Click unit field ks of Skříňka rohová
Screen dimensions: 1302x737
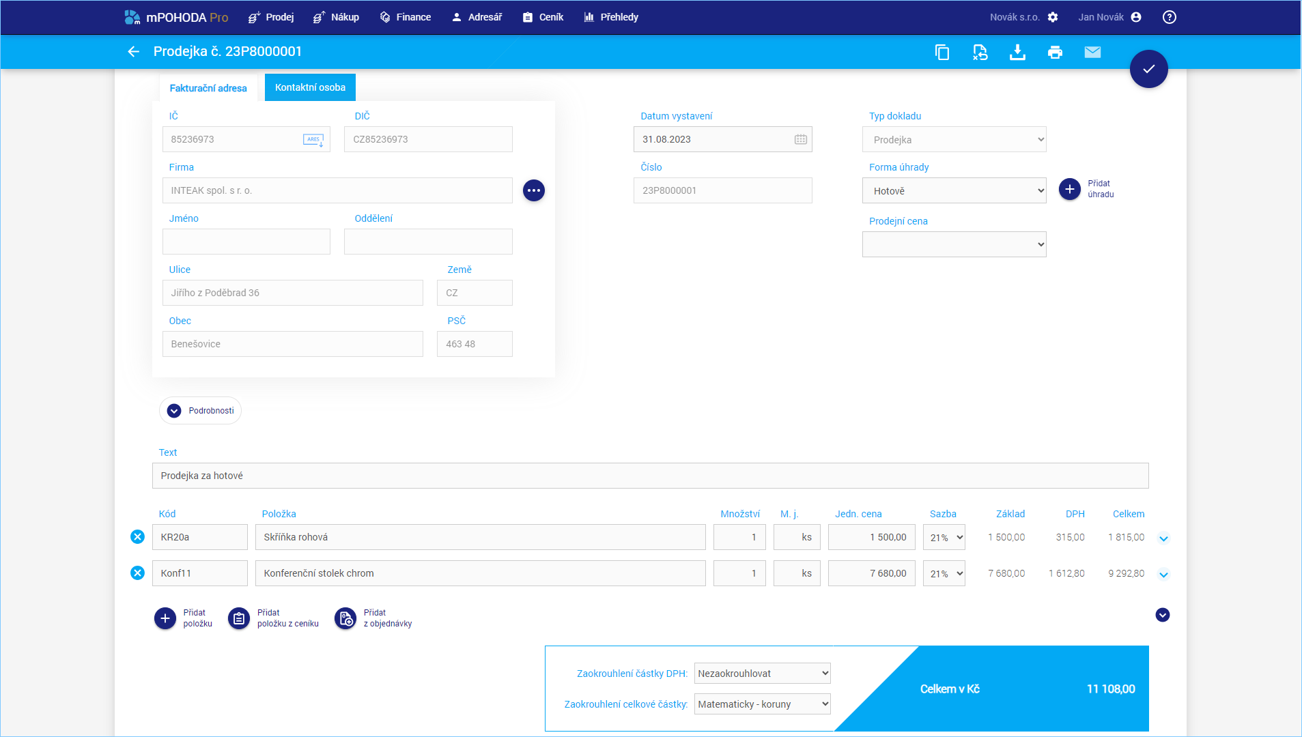pyautogui.click(x=797, y=537)
